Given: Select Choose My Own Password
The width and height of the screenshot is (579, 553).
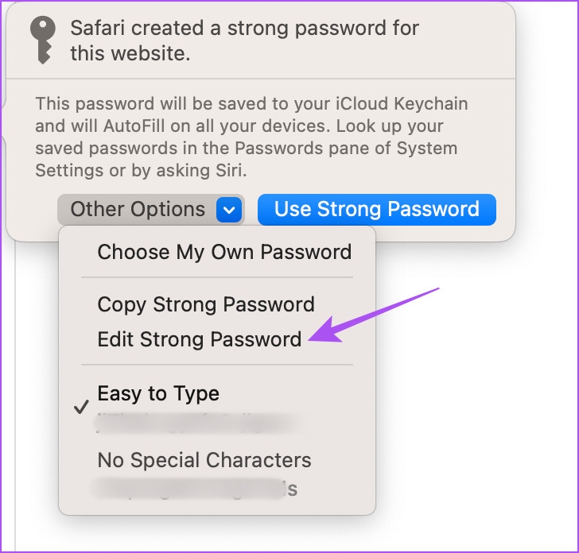Looking at the screenshot, I should point(224,252).
